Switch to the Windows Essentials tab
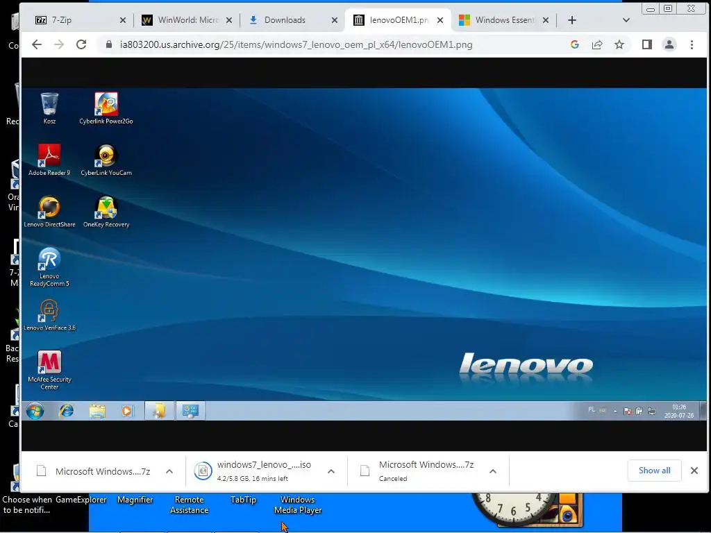 [x=504, y=20]
